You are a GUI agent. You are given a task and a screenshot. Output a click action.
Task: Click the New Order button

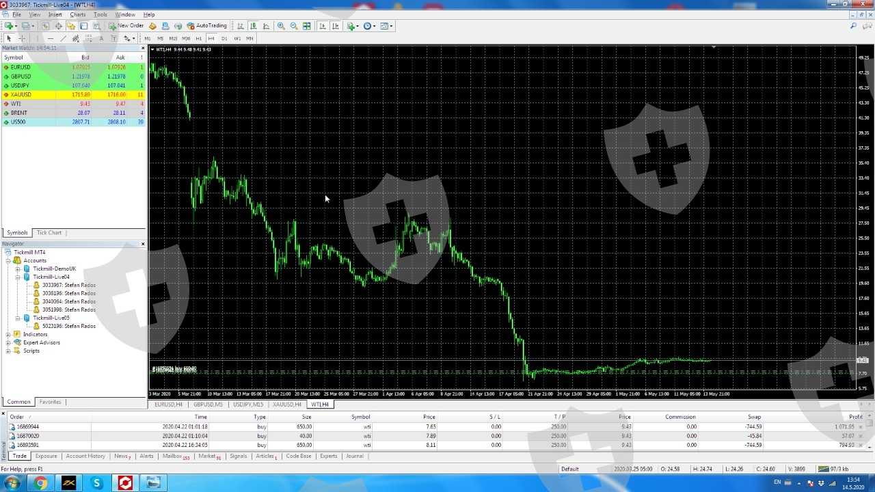126,26
